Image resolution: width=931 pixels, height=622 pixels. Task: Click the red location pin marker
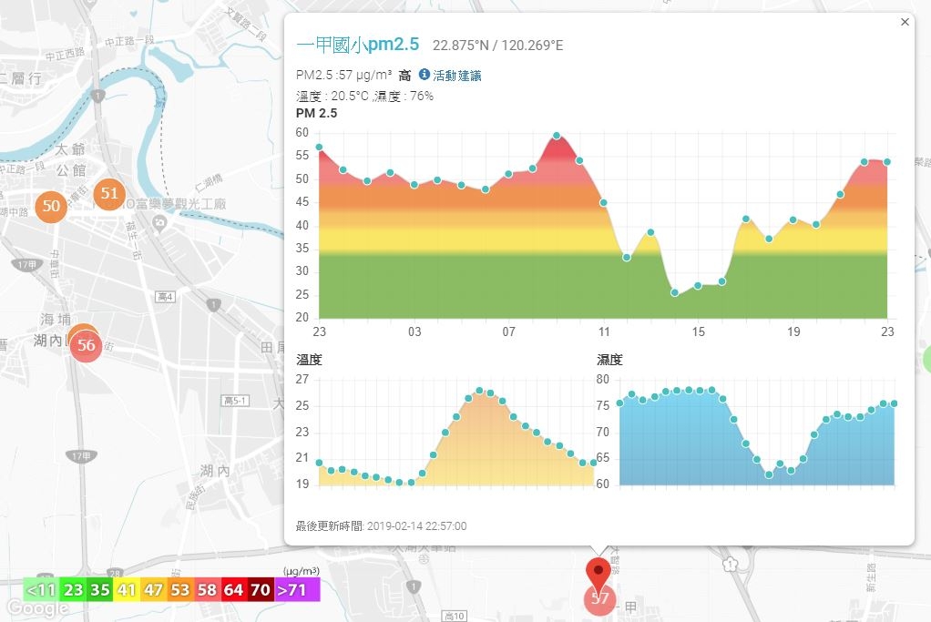pos(598,574)
